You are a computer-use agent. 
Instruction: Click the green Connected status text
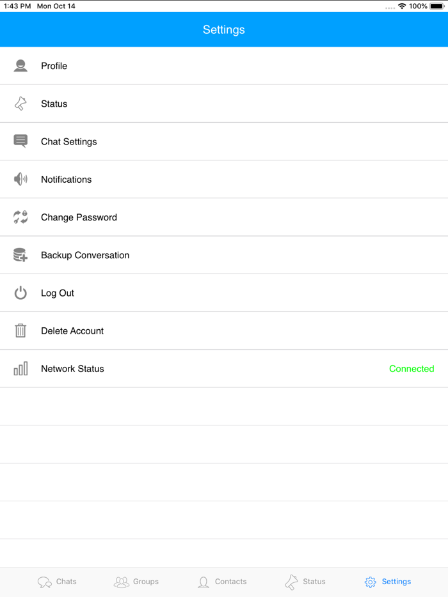[x=412, y=369]
